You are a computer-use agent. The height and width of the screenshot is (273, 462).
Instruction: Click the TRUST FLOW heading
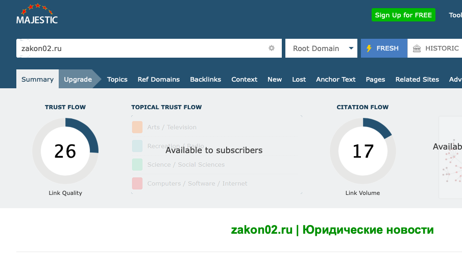(65, 107)
